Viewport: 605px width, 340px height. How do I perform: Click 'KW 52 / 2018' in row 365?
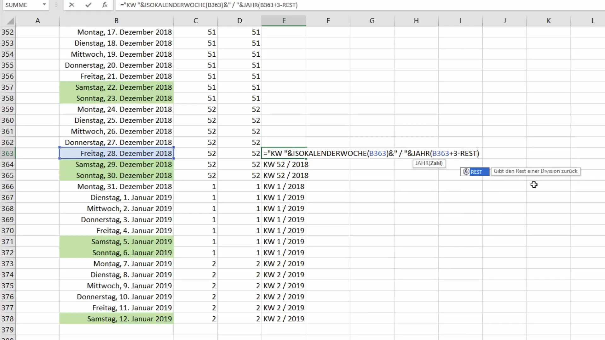coord(286,175)
